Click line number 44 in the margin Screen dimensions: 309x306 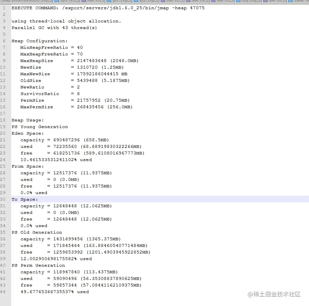[x=3, y=292]
